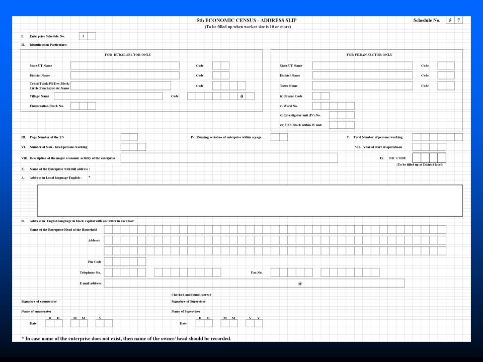The height and width of the screenshot is (362, 483).
Task: Click the rural State/UT Name field
Action: pyautogui.click(x=125, y=65)
